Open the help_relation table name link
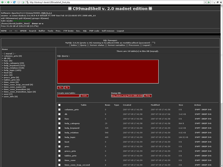Image resolution: width=223 pixels, height=167 pixels. (x=72, y=133)
